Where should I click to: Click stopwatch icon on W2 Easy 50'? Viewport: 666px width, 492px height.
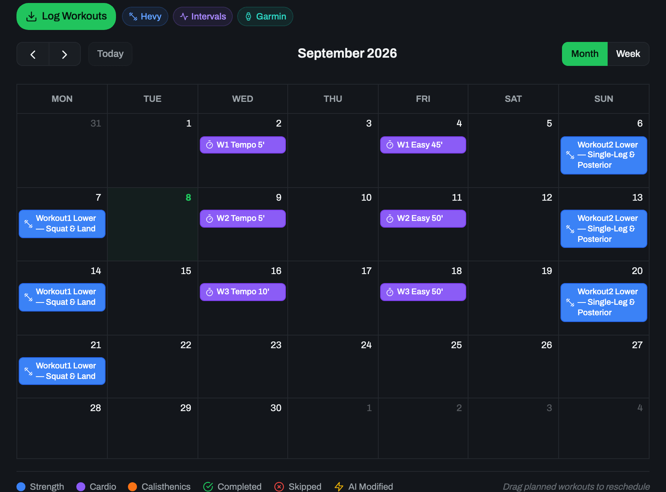[390, 219]
